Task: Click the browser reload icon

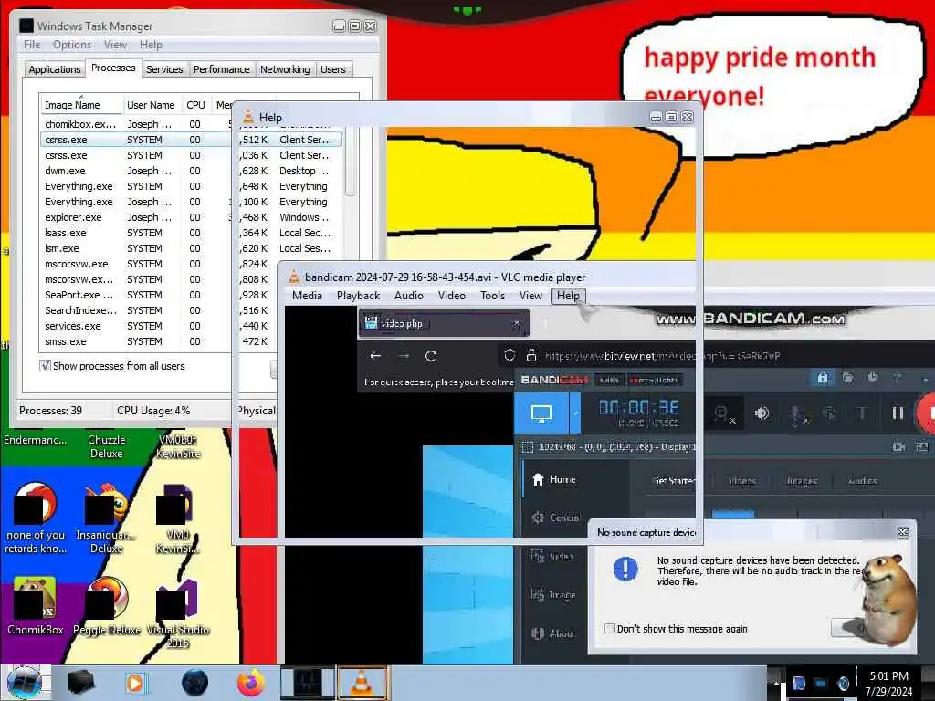Action: pos(431,356)
